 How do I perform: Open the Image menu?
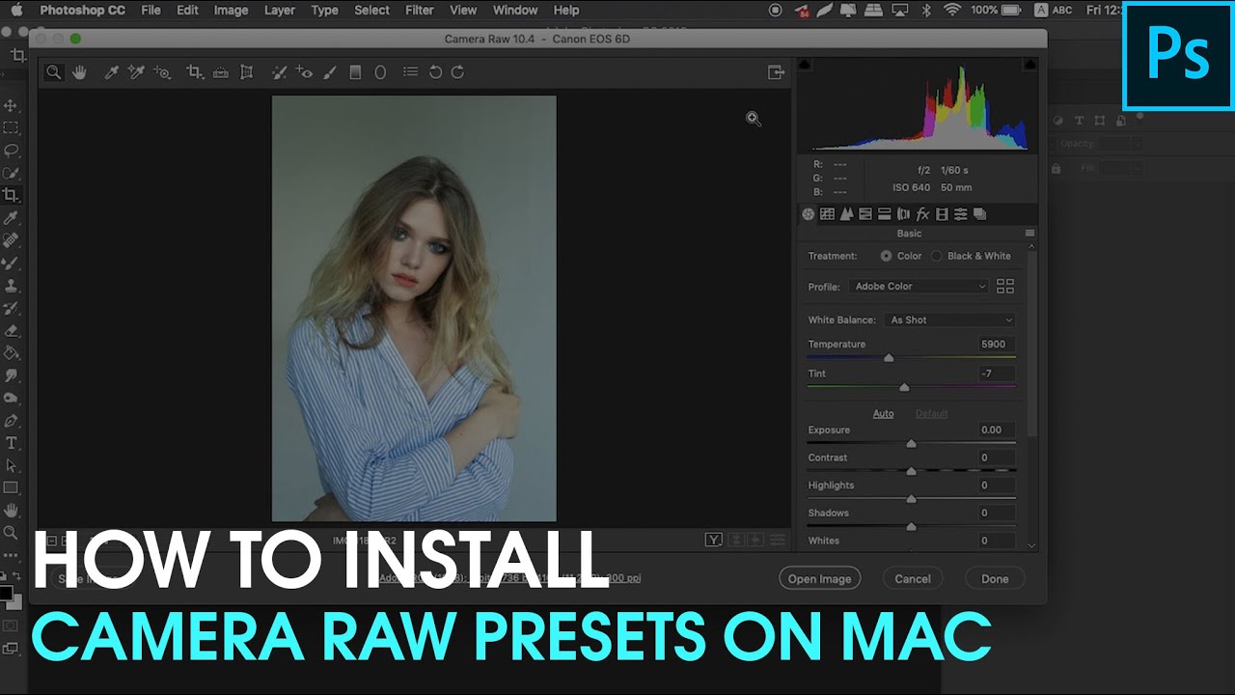[231, 11]
